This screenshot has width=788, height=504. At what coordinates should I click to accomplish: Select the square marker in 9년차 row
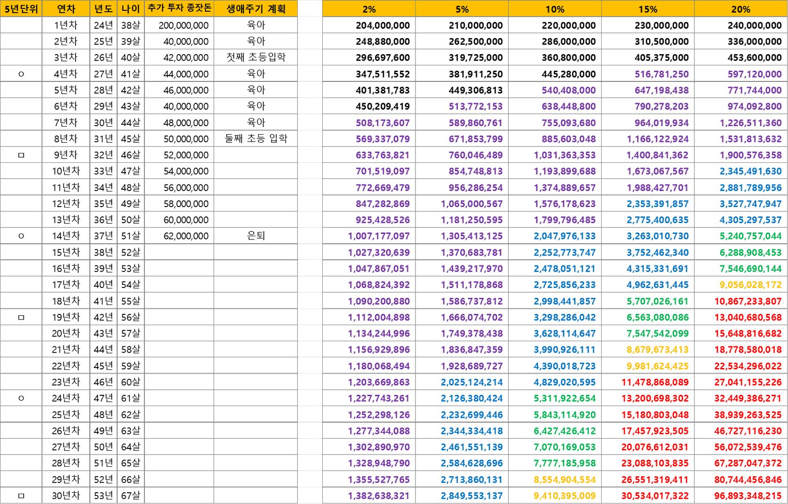21,155
